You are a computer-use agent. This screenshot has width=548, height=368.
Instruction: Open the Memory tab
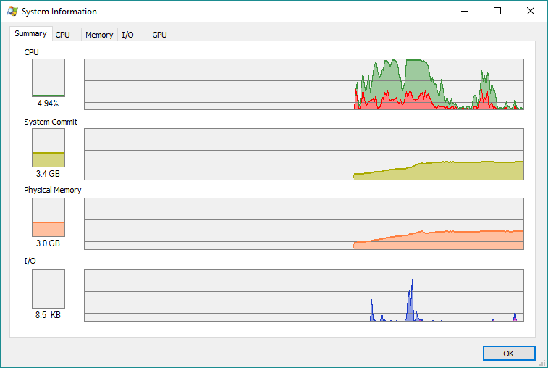click(x=99, y=35)
